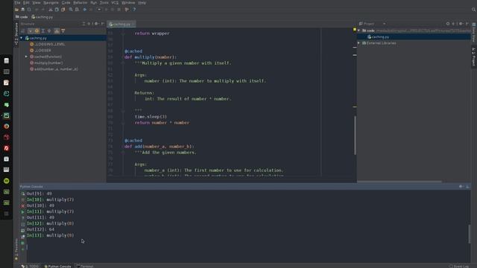Collapse the code project folder

[359, 31]
